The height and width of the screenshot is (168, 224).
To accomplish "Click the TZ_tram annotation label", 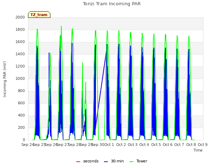I will pos(39,15).
